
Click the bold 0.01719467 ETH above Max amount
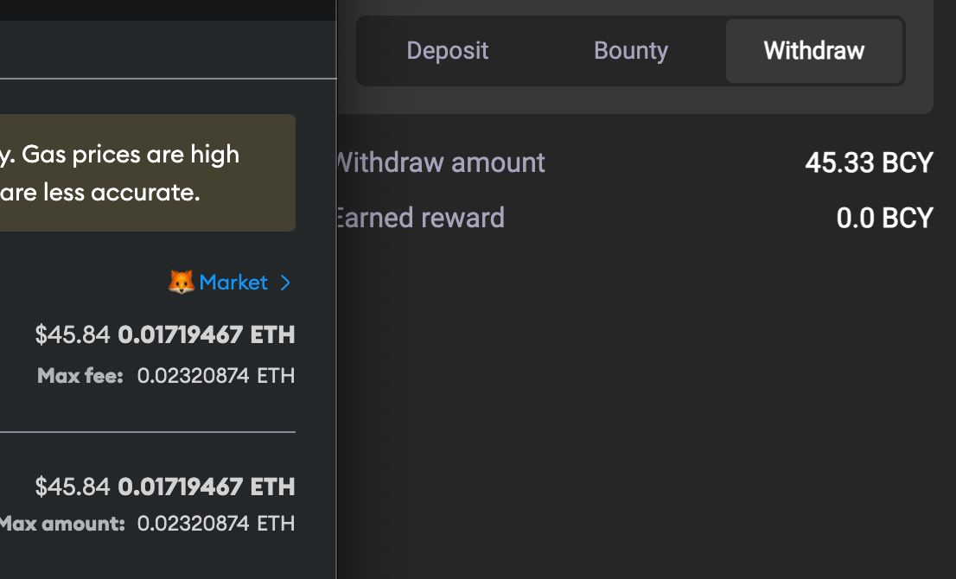point(206,487)
